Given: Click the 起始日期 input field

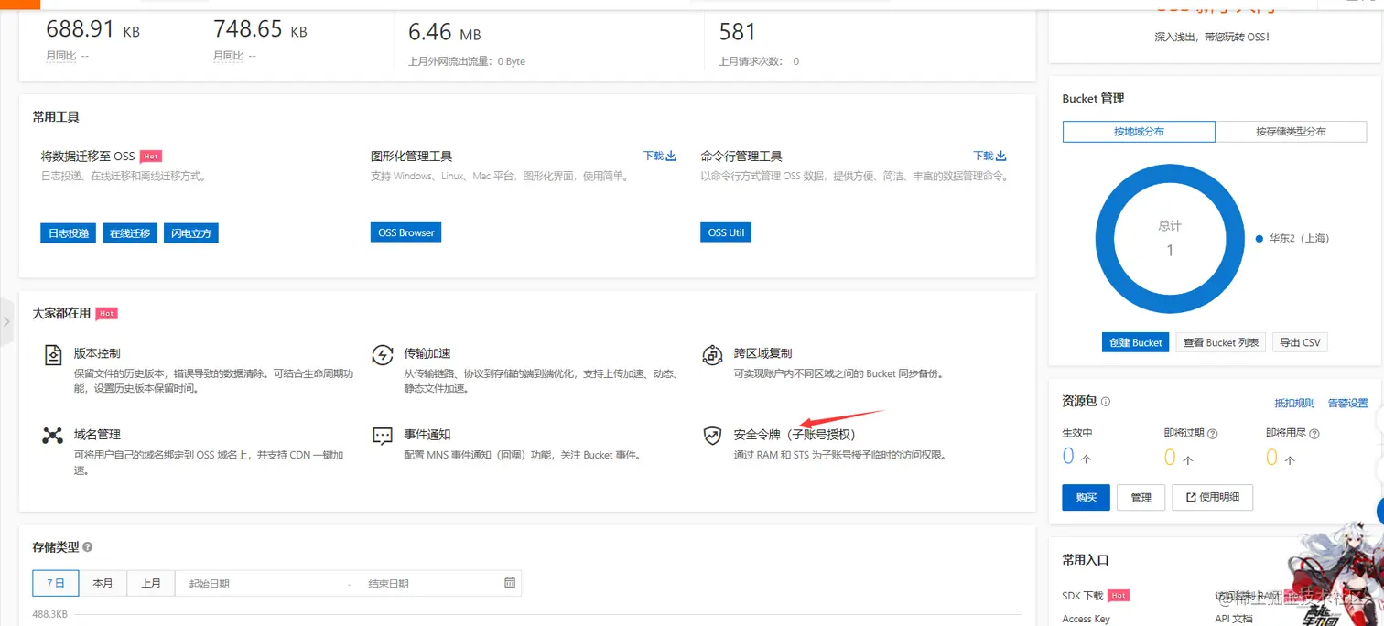Looking at the screenshot, I should [x=265, y=583].
